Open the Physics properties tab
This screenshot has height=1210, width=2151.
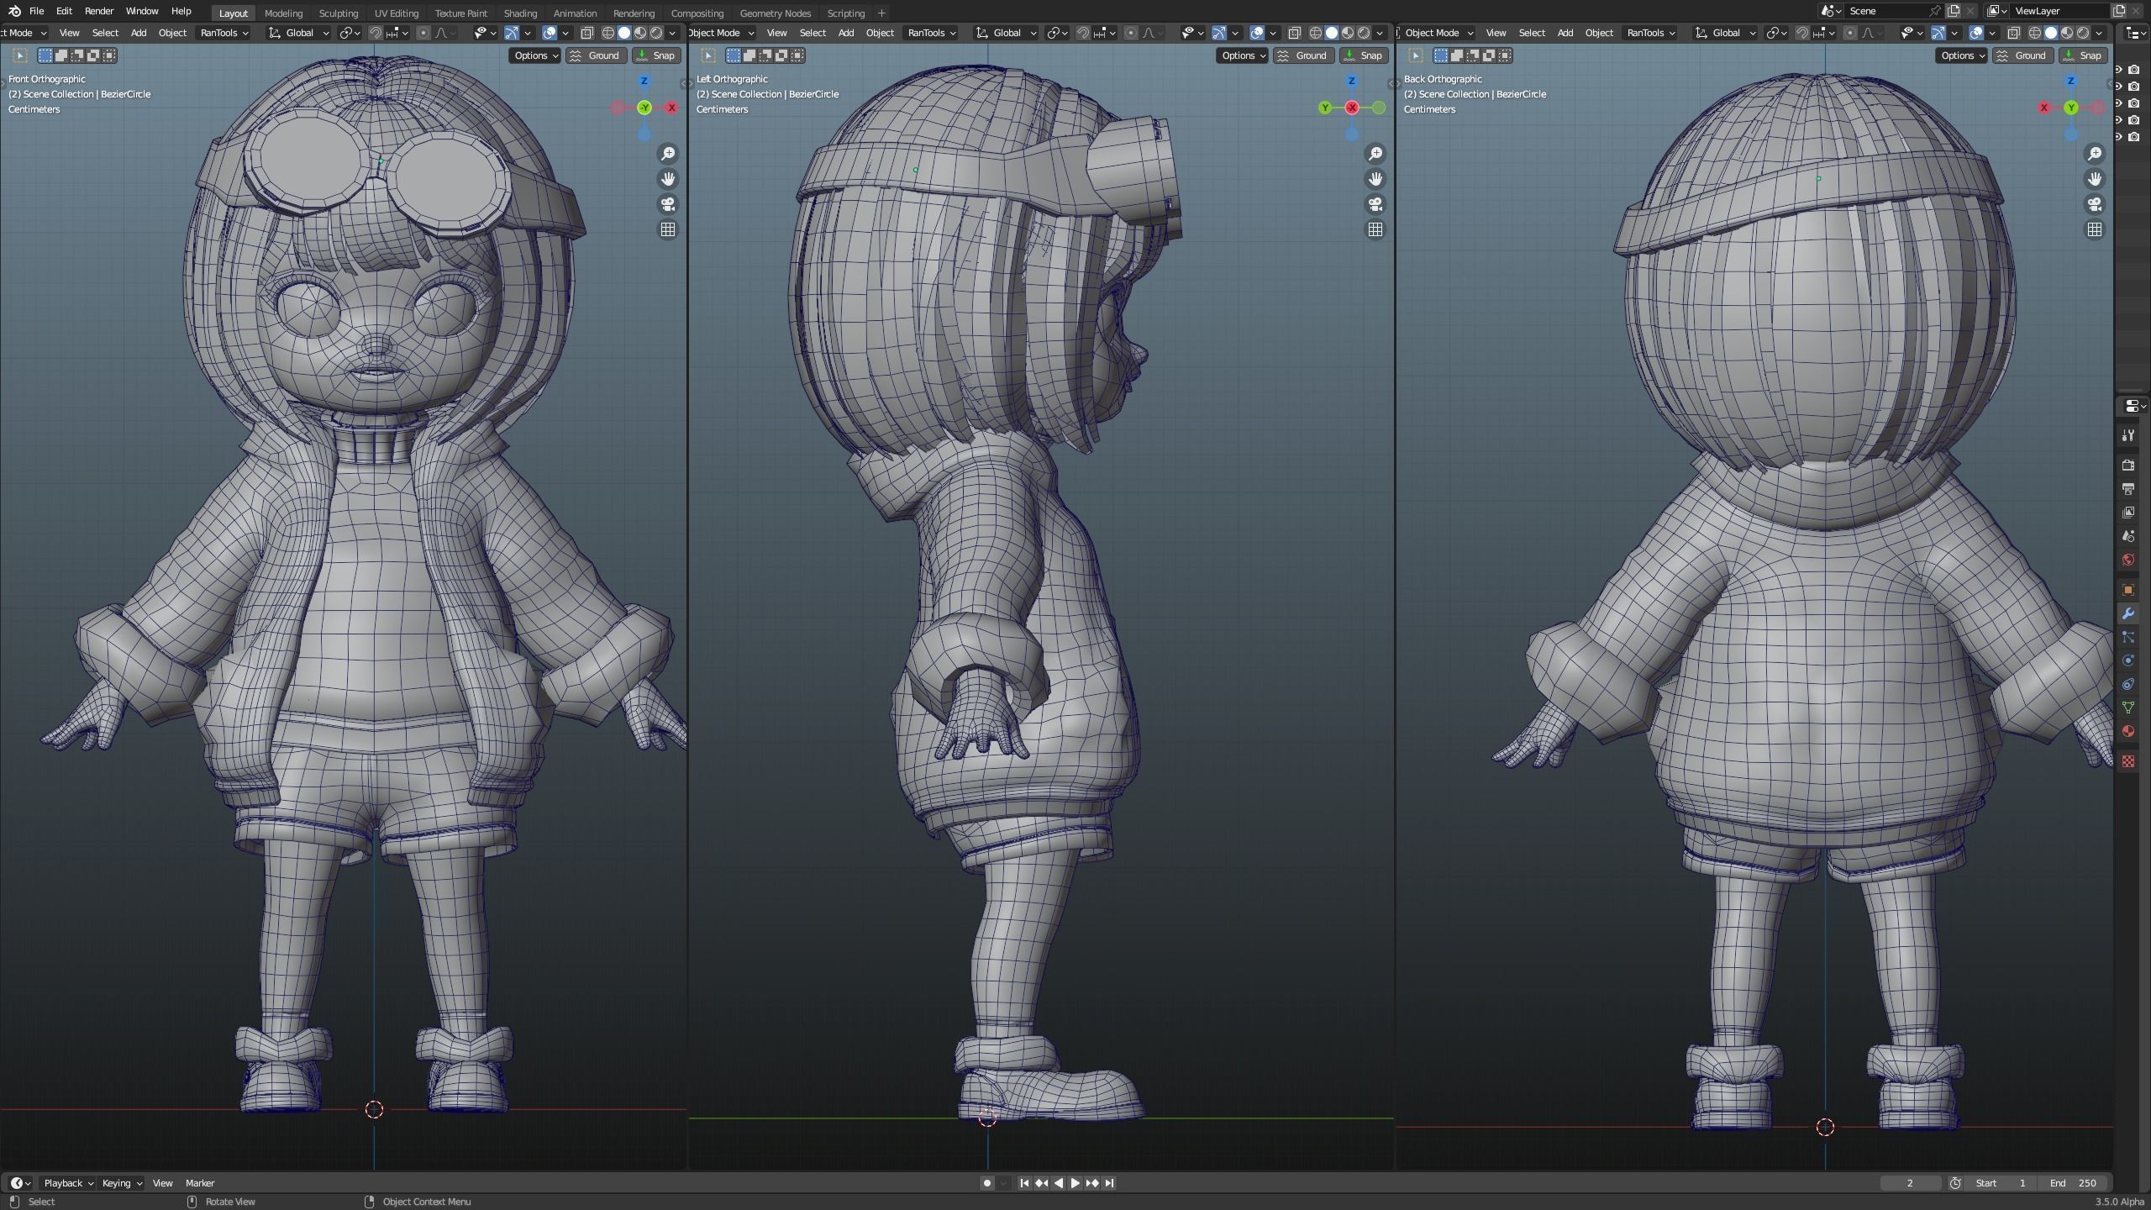2128,660
